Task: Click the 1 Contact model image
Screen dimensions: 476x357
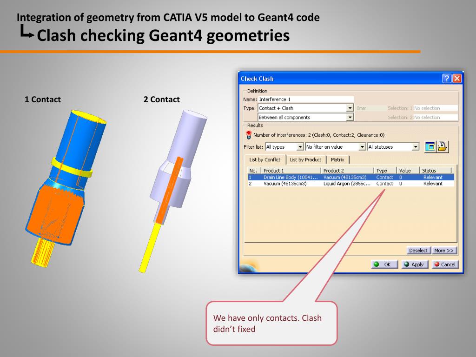Action: (x=66, y=188)
